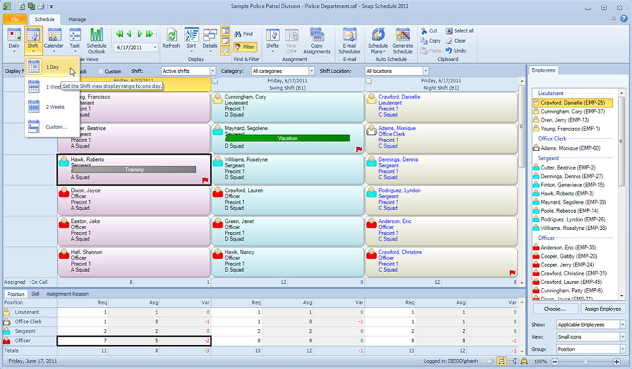Toggle the Filter button
632x369 pixels.
tap(245, 47)
